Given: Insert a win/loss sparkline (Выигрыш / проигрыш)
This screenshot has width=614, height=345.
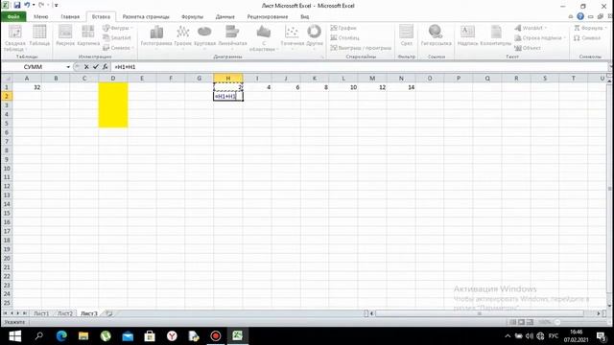Looking at the screenshot, I should tap(361, 48).
